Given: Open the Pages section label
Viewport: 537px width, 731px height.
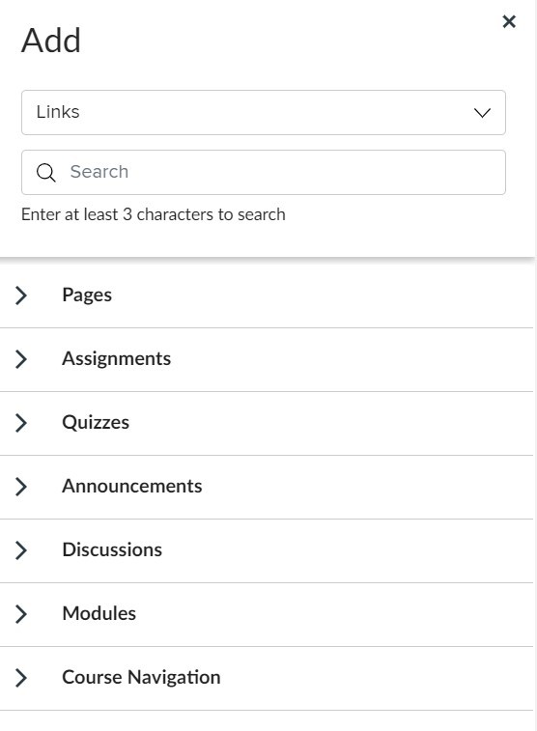Looking at the screenshot, I should [x=87, y=295].
